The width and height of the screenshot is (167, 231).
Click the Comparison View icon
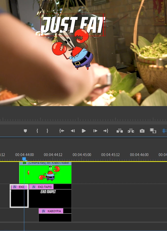153,131
